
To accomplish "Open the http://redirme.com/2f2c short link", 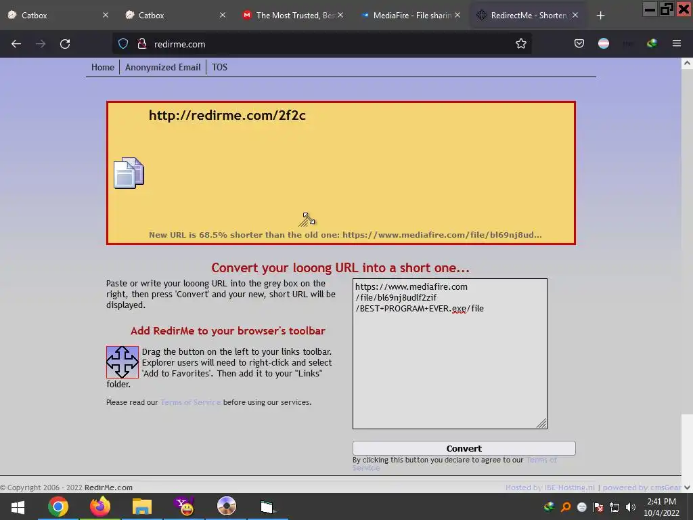I will click(x=227, y=115).
